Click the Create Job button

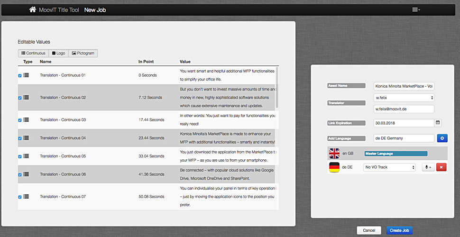(x=399, y=230)
